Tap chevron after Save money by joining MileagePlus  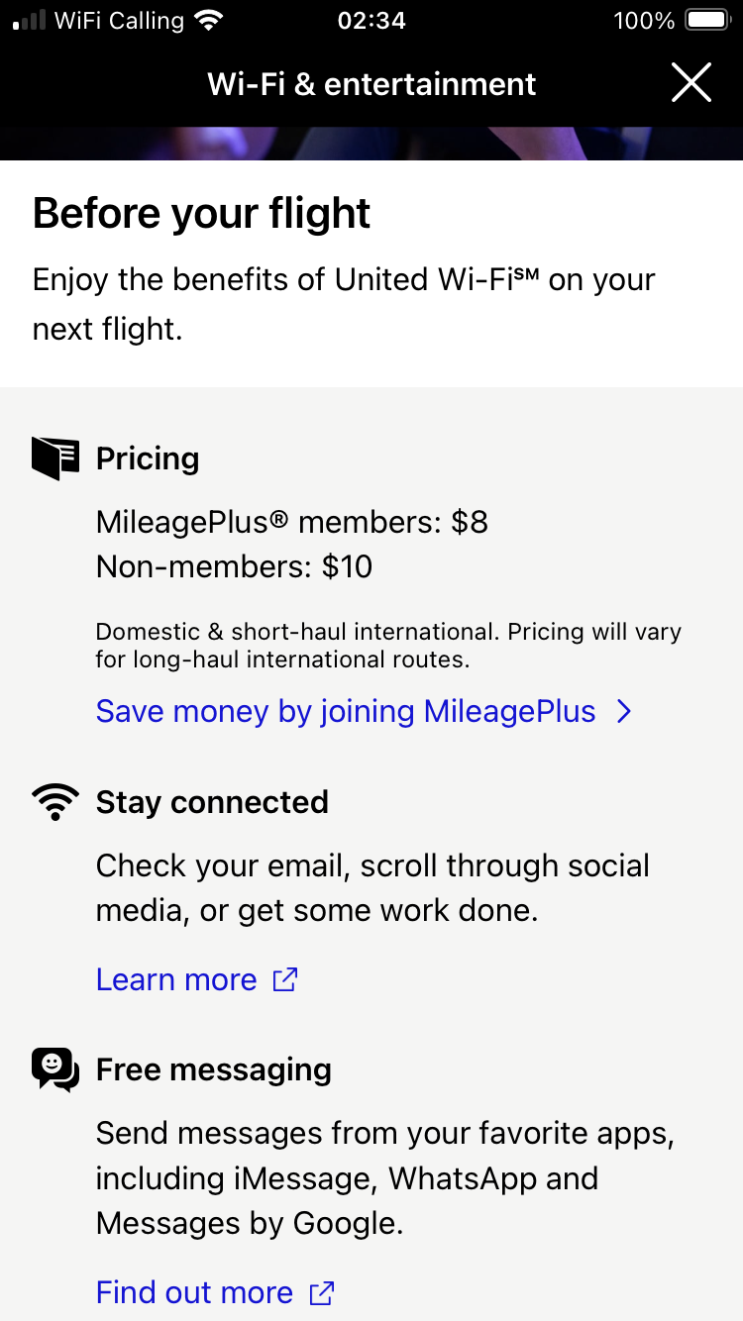[x=624, y=711]
